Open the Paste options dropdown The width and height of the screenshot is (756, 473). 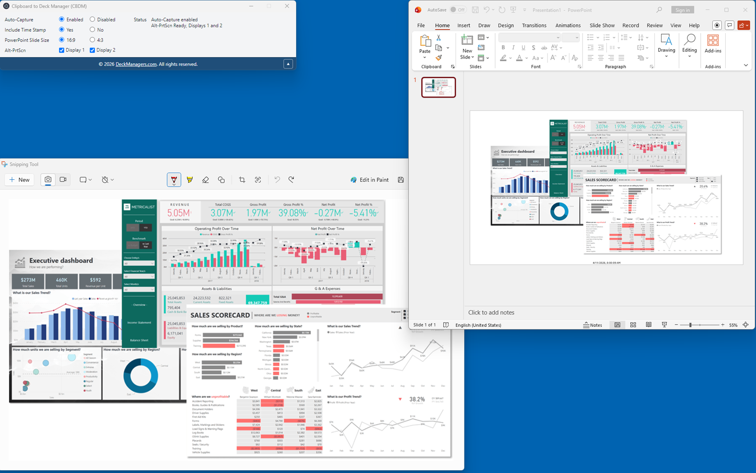(425, 57)
